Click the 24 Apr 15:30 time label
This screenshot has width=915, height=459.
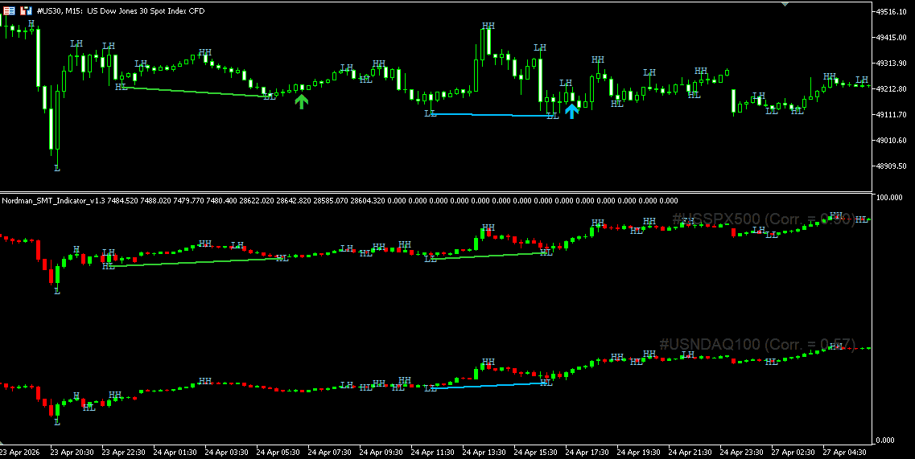(x=534, y=452)
